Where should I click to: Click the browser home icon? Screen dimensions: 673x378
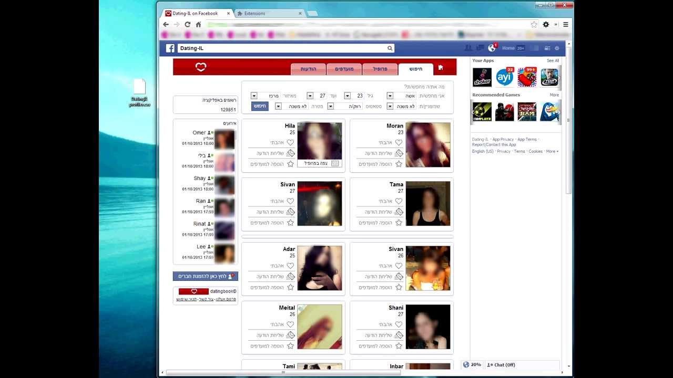(x=198, y=24)
